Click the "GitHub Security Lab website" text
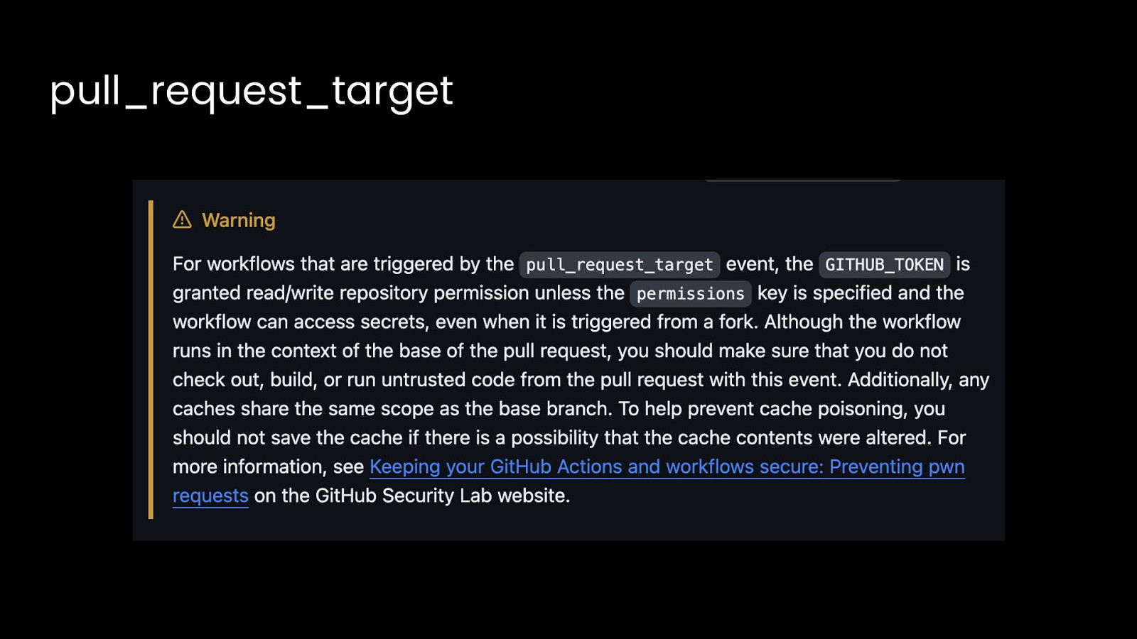 pyautogui.click(x=442, y=496)
